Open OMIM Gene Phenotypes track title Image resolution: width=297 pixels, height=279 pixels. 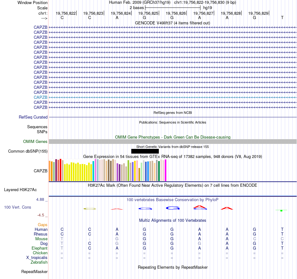pos(173,137)
